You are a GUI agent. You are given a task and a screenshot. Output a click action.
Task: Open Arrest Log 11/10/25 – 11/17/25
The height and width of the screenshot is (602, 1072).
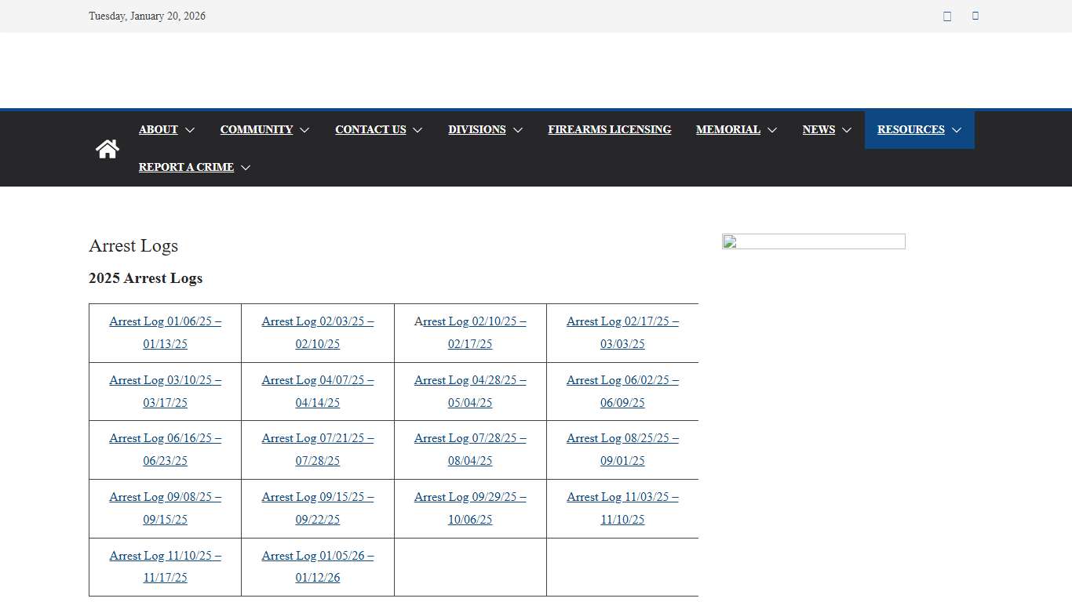pyautogui.click(x=165, y=566)
